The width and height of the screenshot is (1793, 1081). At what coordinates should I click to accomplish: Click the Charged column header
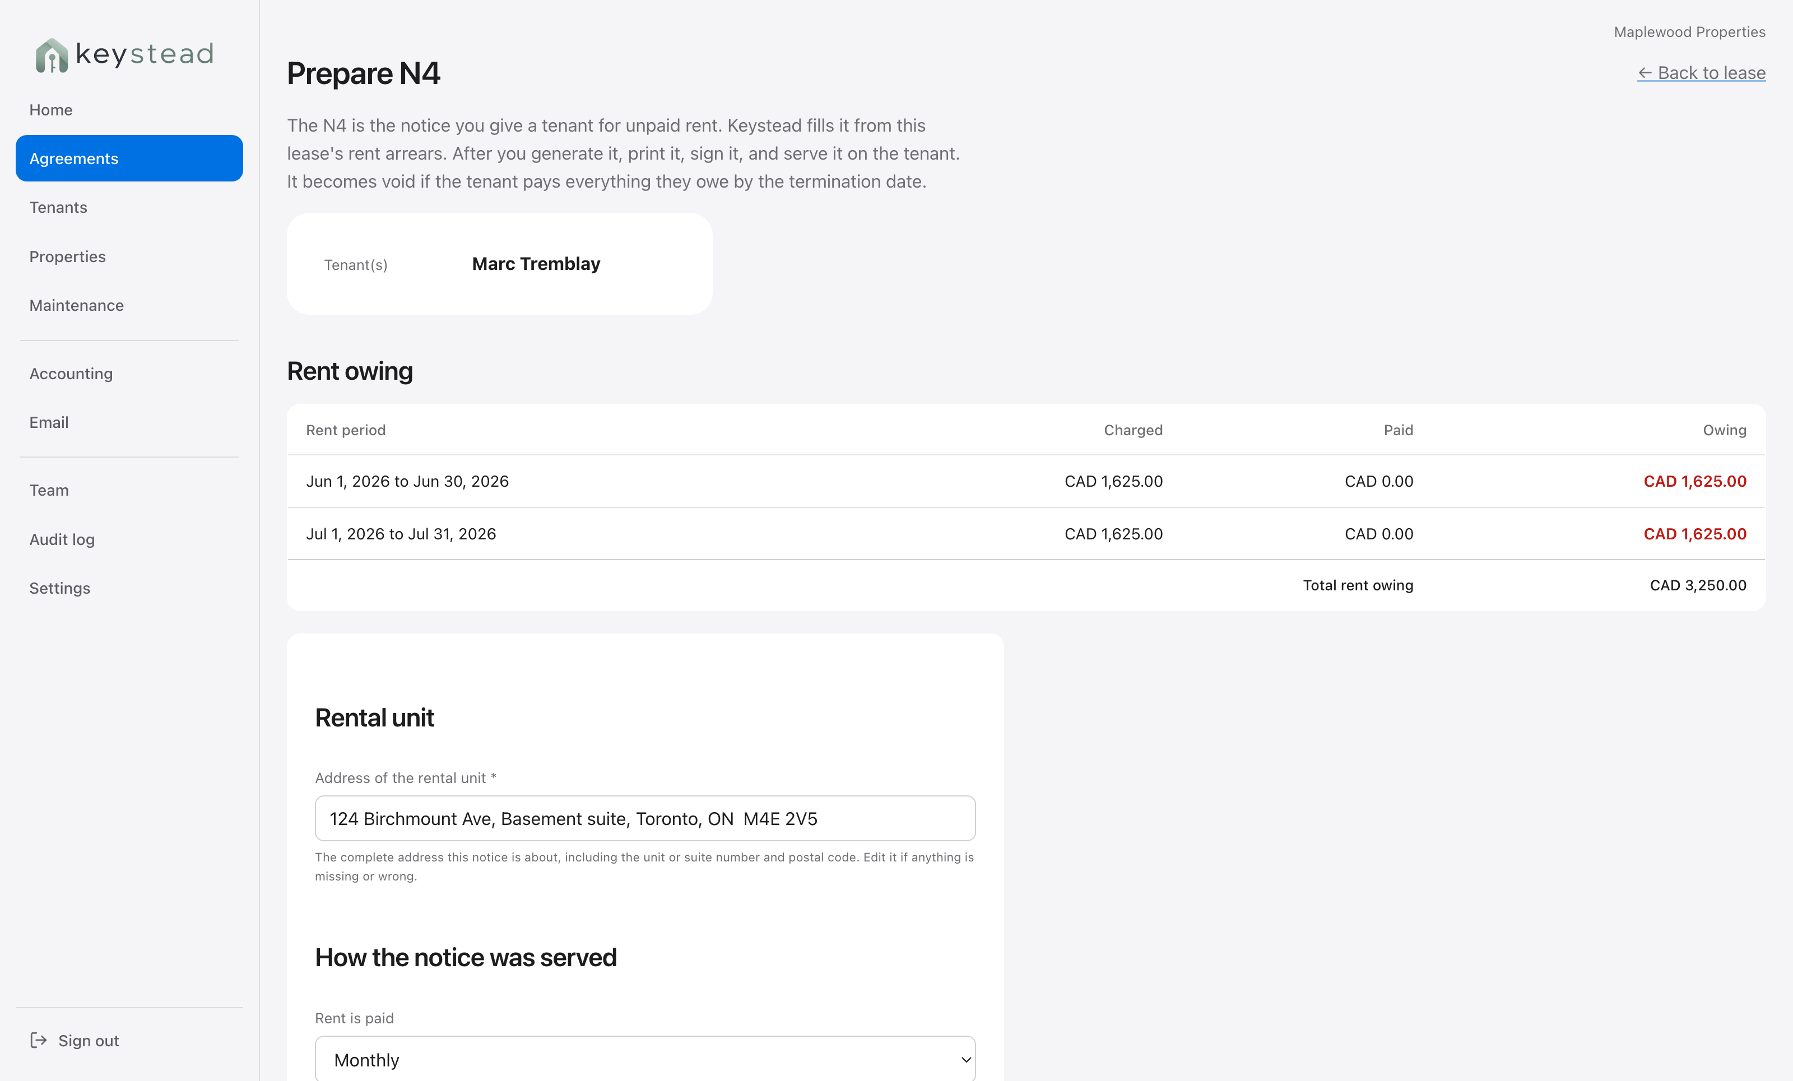tap(1133, 430)
